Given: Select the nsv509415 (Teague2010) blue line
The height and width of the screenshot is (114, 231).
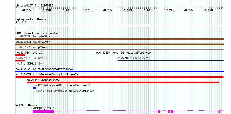Looking at the screenshot, I should pyautogui.click(x=171, y=61).
